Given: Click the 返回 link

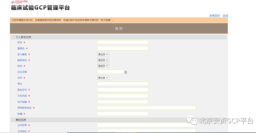Looking at the screenshot, I should coord(225,16).
